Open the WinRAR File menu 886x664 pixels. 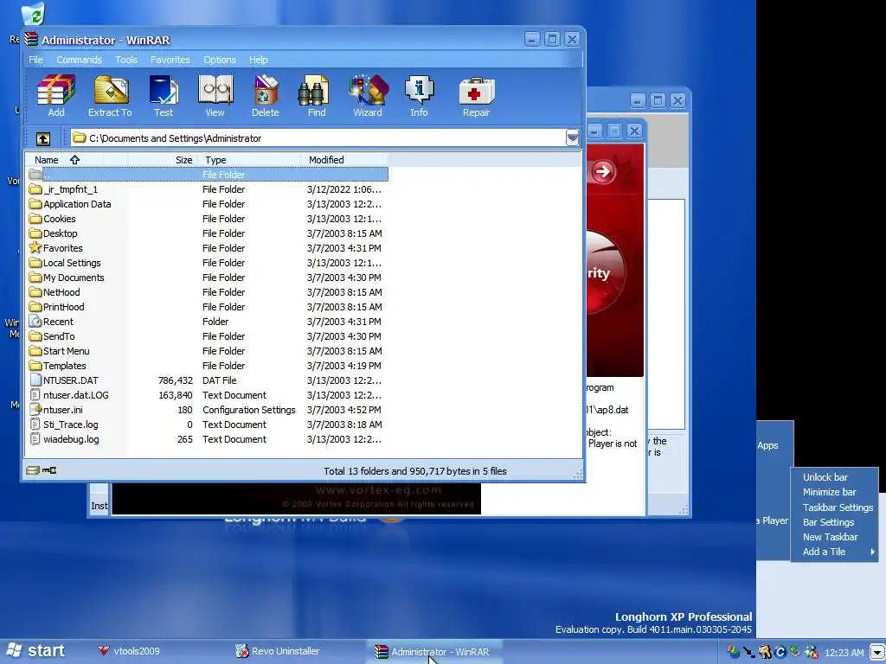35,60
